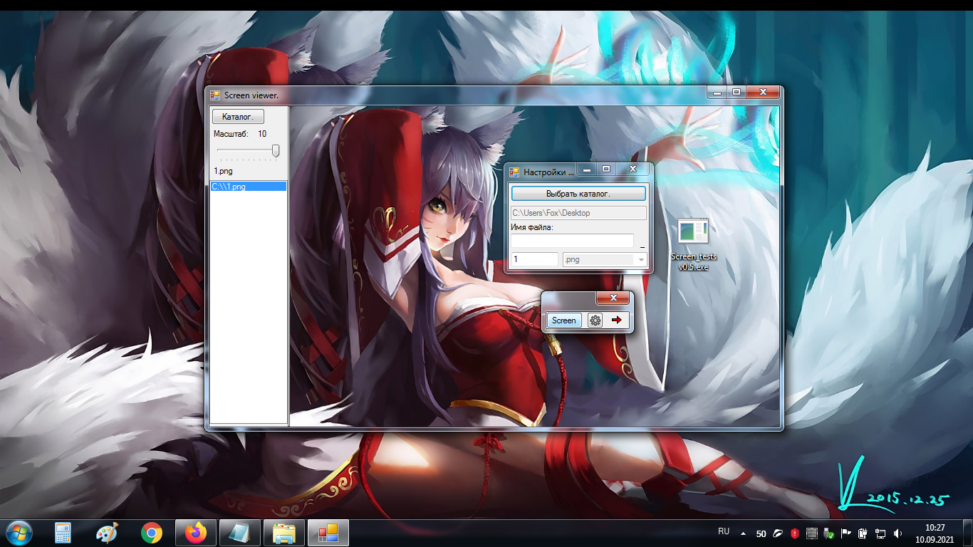
Task: Open Paint from the taskbar
Action: click(107, 533)
